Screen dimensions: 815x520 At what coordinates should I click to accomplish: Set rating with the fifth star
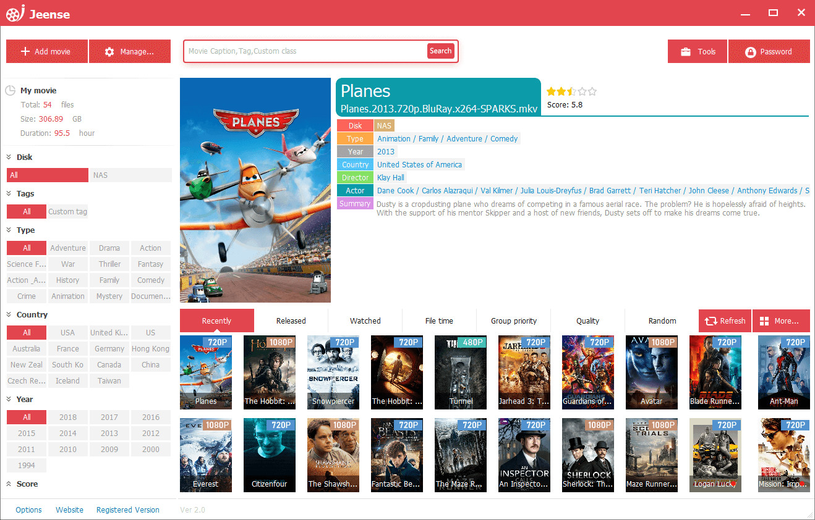[592, 91]
